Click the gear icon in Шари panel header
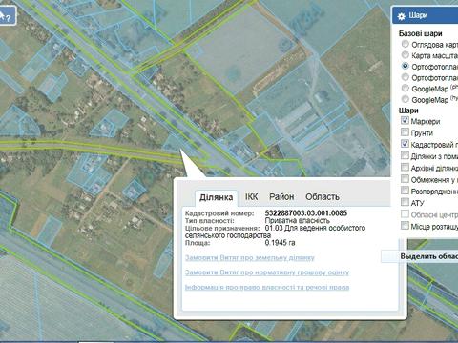This screenshot has width=458, height=343. (402, 16)
